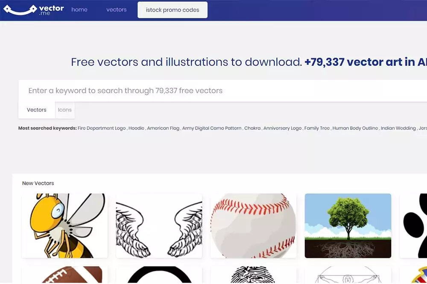Open the home navigation link
The height and width of the screenshot is (284, 427).
coord(79,9)
